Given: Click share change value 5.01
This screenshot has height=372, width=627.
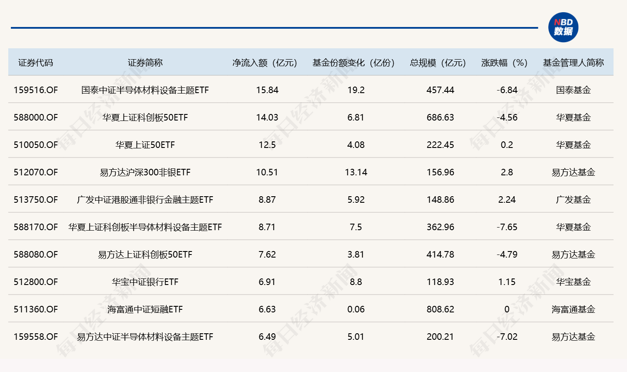Looking at the screenshot, I should [x=356, y=337].
